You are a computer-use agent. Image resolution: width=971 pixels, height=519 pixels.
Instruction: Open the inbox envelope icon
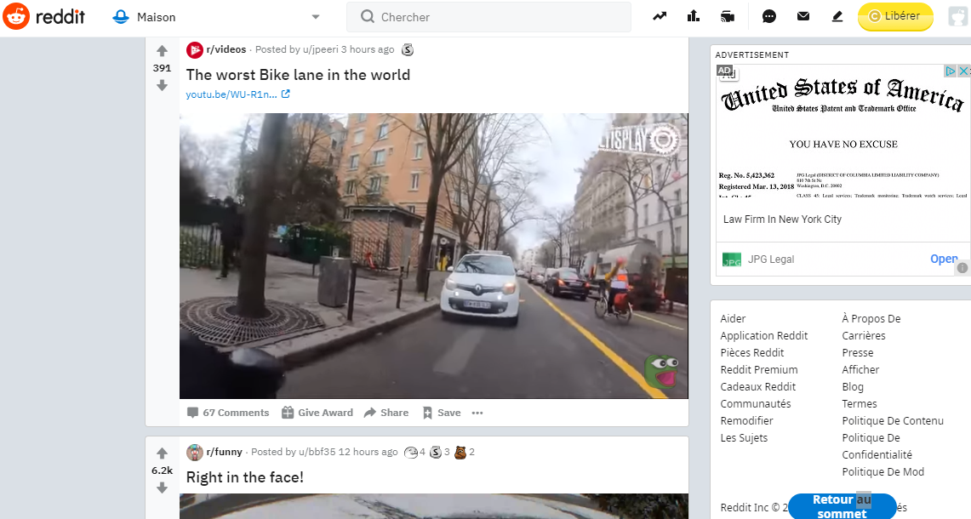pyautogui.click(x=803, y=16)
